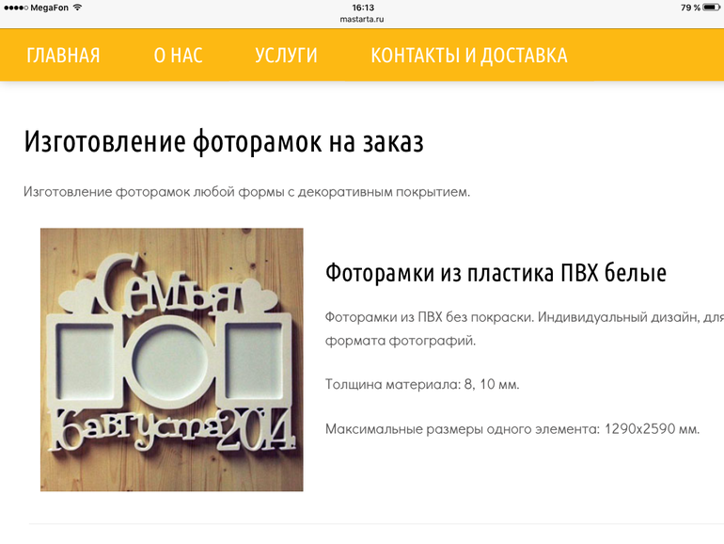The width and height of the screenshot is (724, 544).
Task: Click the subtitle about декоративным покрытием
Action: click(246, 192)
